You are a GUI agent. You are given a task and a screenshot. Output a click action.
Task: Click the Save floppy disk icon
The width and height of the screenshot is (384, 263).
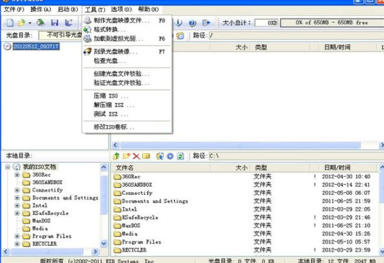click(x=55, y=23)
